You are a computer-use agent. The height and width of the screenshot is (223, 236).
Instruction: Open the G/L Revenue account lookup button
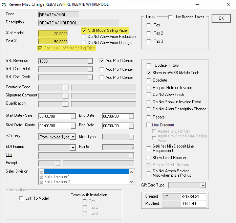pyautogui.click(x=90, y=61)
